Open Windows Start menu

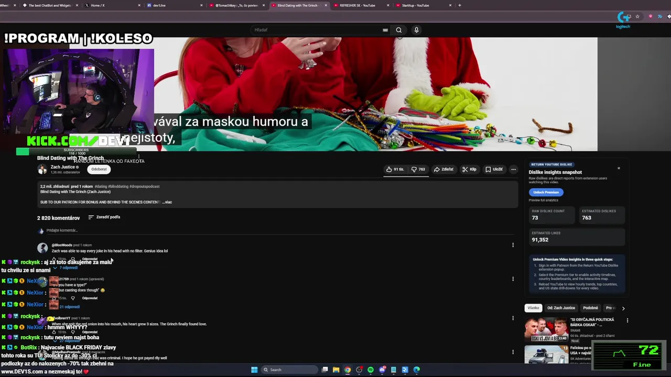(x=254, y=370)
